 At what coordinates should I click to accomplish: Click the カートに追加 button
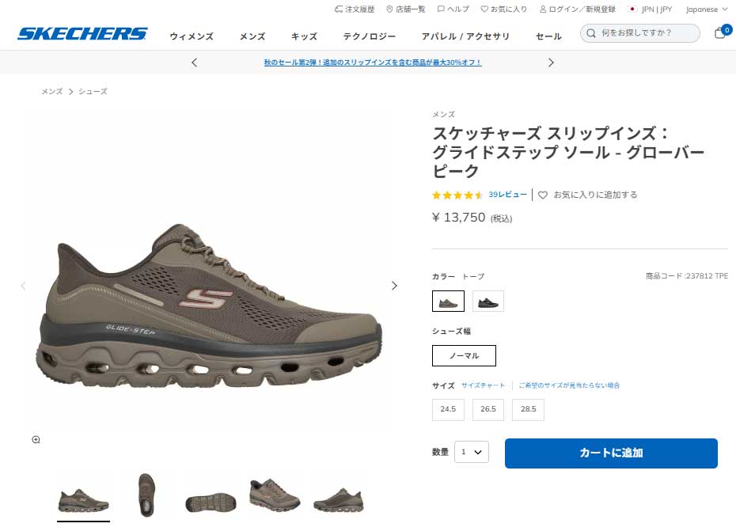(611, 453)
